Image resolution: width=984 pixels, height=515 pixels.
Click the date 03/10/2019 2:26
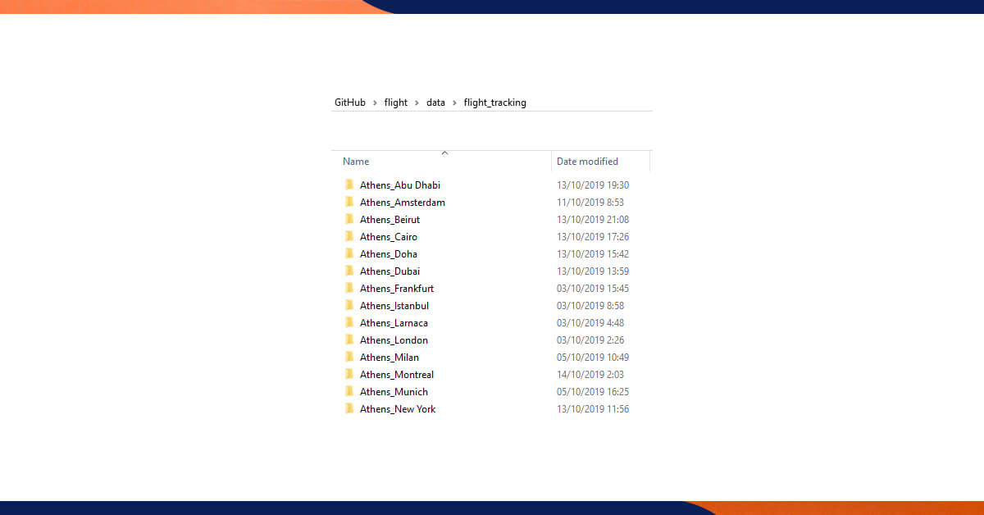point(590,340)
